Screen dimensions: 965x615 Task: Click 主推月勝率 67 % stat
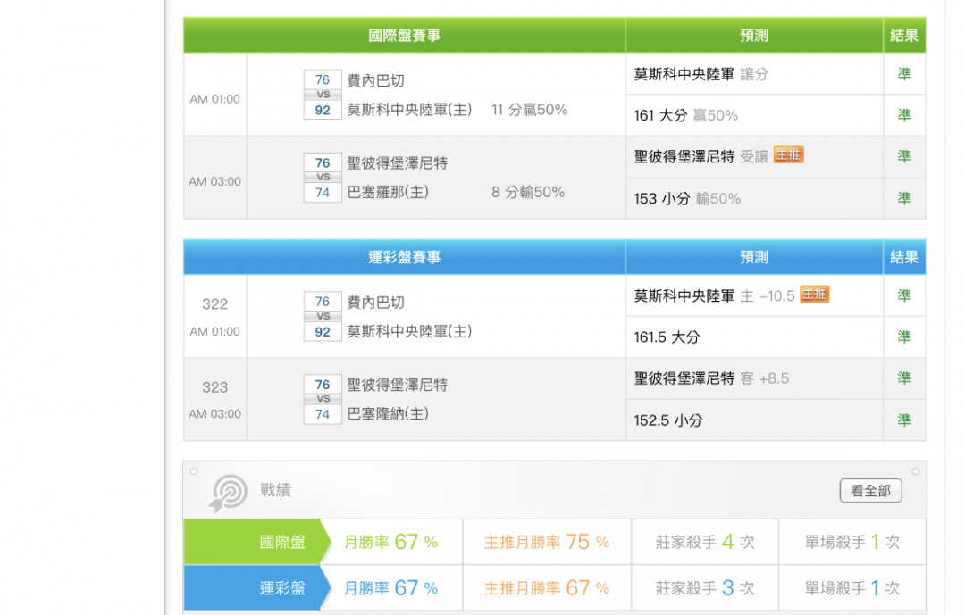tap(547, 588)
